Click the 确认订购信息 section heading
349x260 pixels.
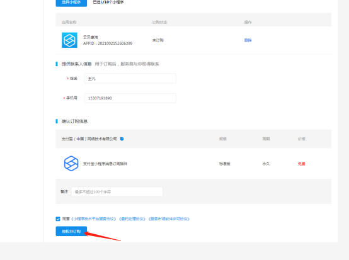click(74, 122)
